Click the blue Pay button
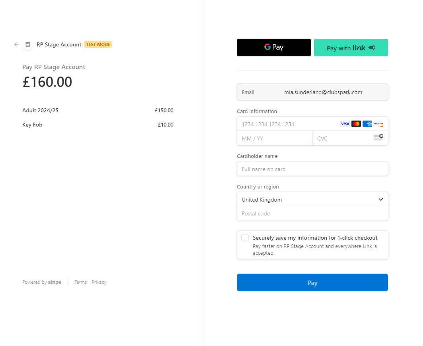 312,283
